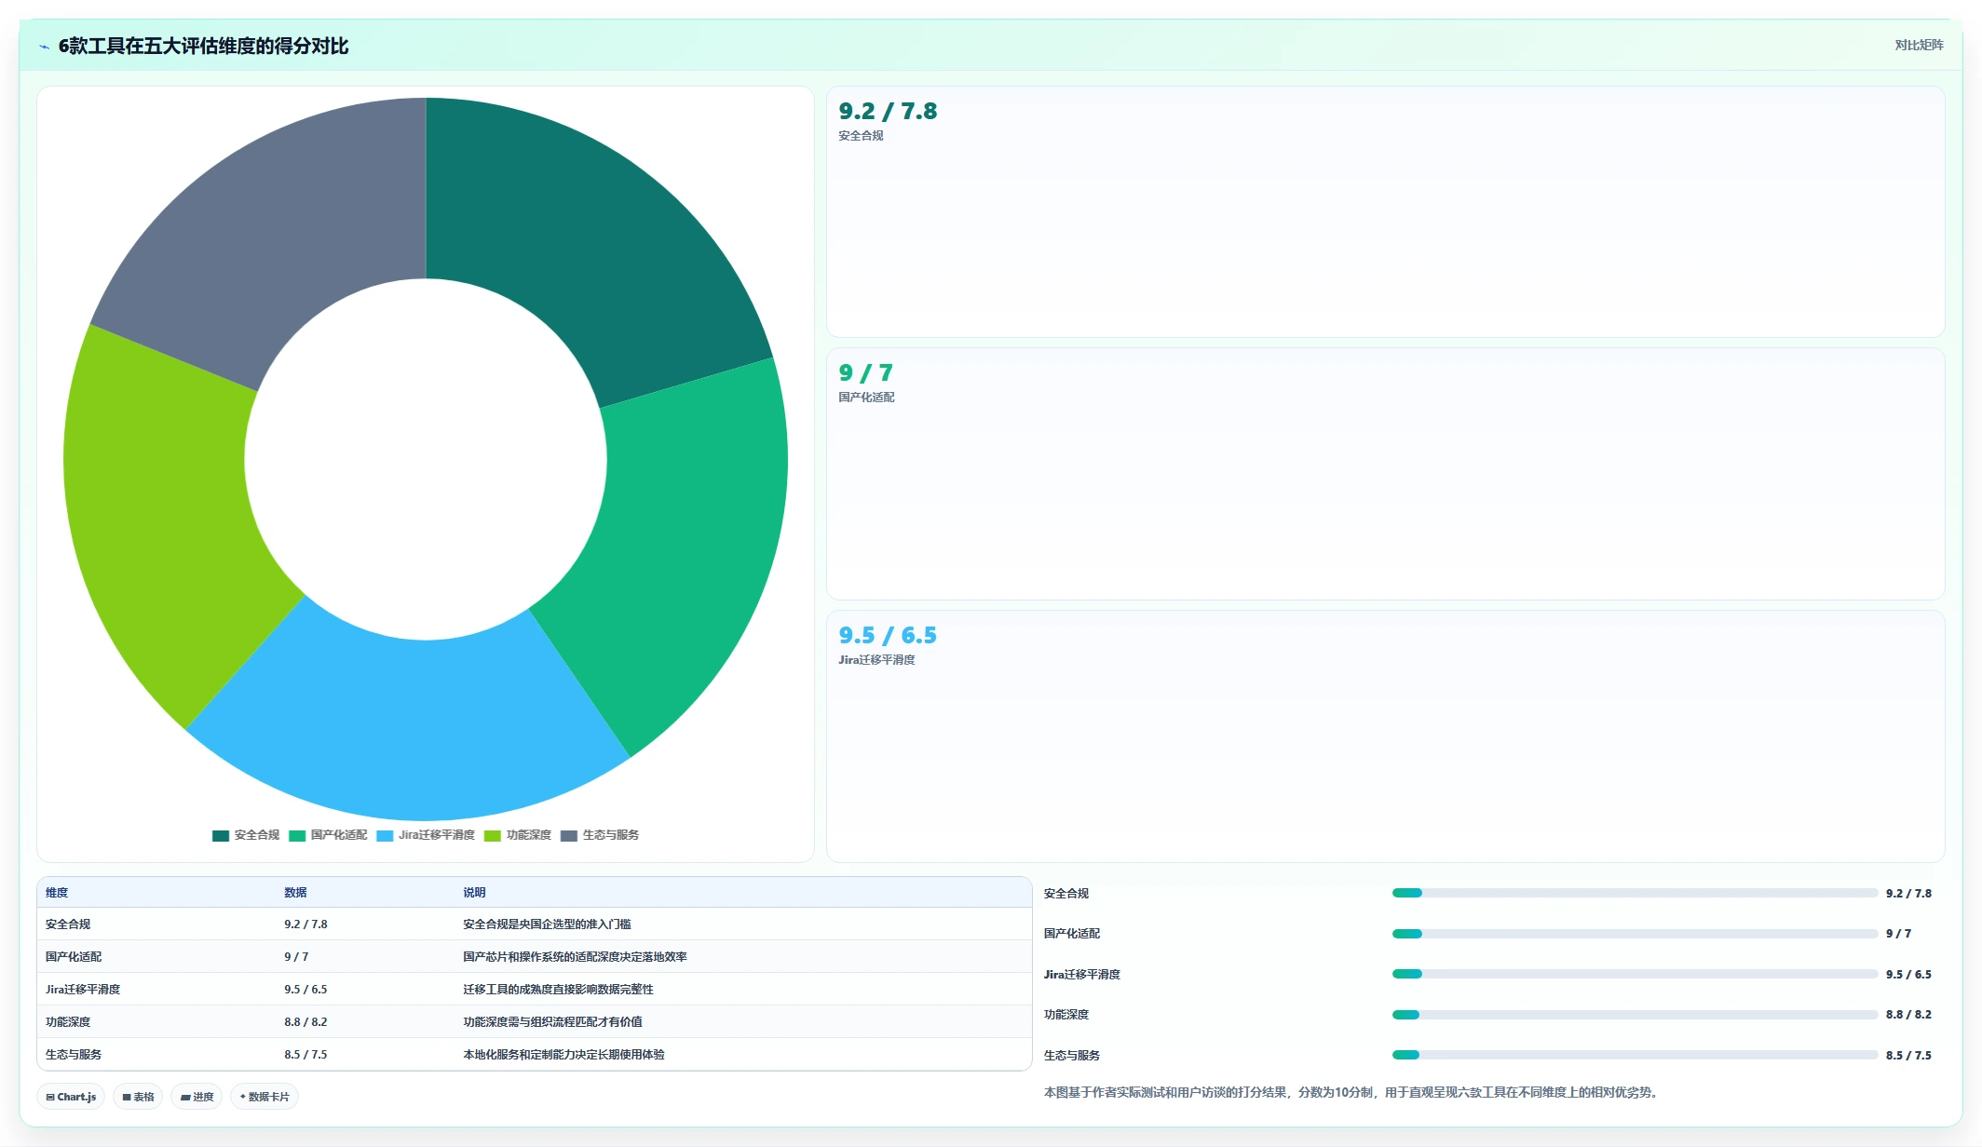Click the 安全合规 cell in the table

(68, 924)
